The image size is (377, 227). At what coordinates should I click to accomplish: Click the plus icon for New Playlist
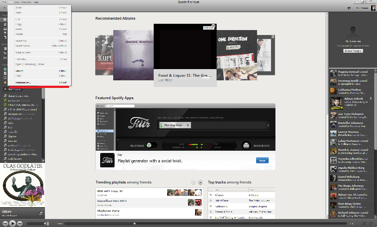pos(5,89)
